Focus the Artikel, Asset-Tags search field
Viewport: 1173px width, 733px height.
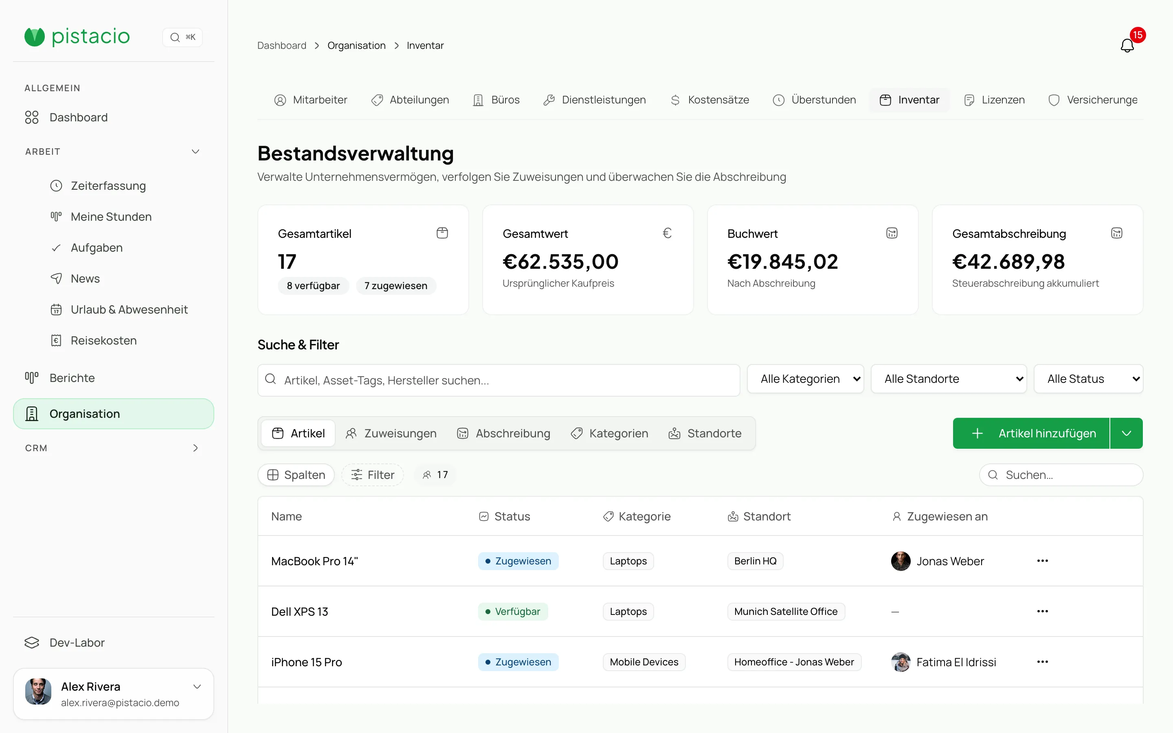[x=499, y=381]
